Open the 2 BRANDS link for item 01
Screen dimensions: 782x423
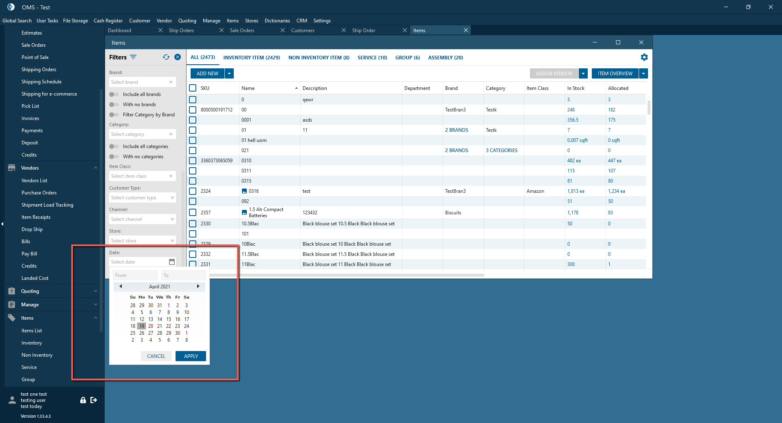[457, 130]
